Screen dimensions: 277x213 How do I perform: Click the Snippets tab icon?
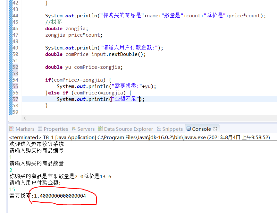coord(159,129)
